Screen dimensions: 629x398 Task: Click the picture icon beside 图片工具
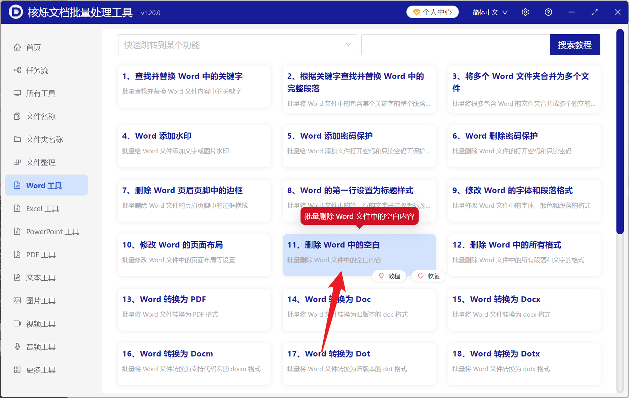[x=17, y=301]
